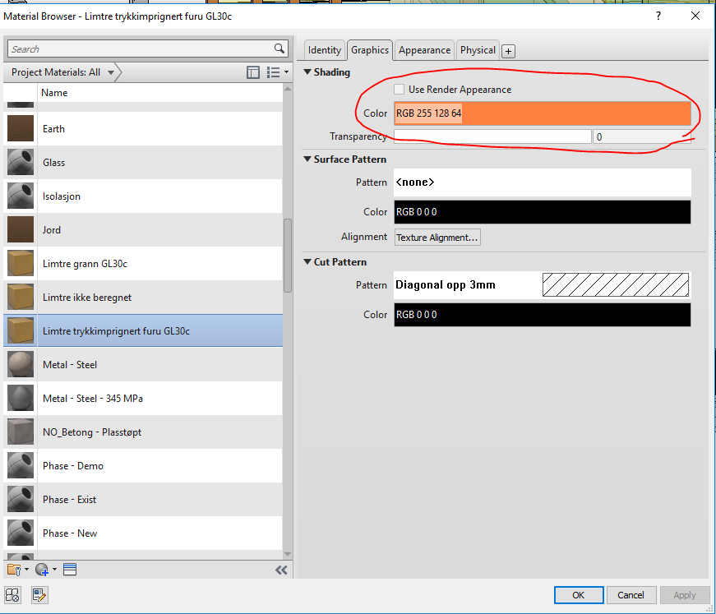Click the Cancel button

pyautogui.click(x=631, y=595)
